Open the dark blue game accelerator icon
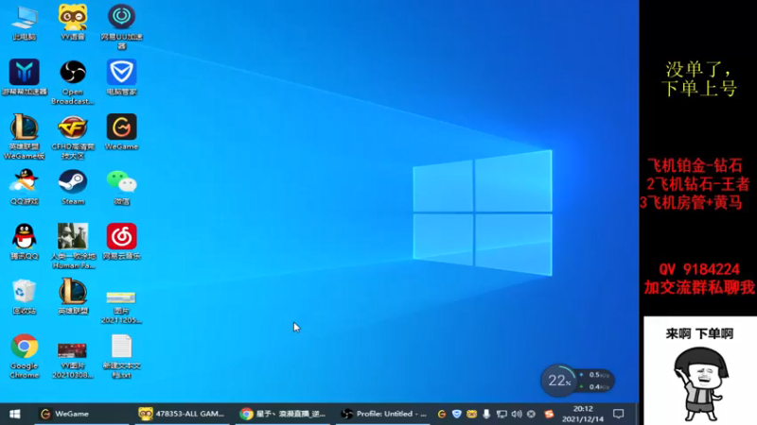 pyautogui.click(x=25, y=77)
